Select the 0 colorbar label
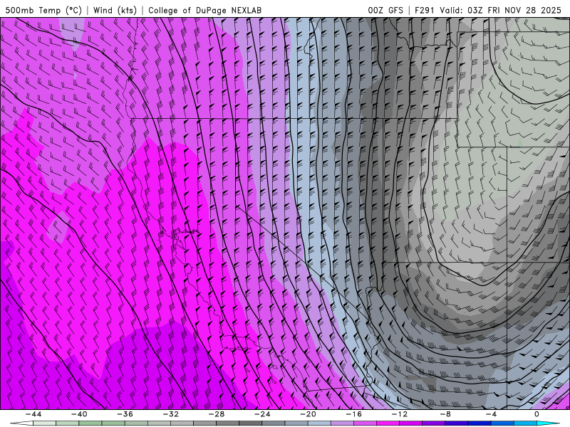The image size is (570, 427). coord(537,414)
